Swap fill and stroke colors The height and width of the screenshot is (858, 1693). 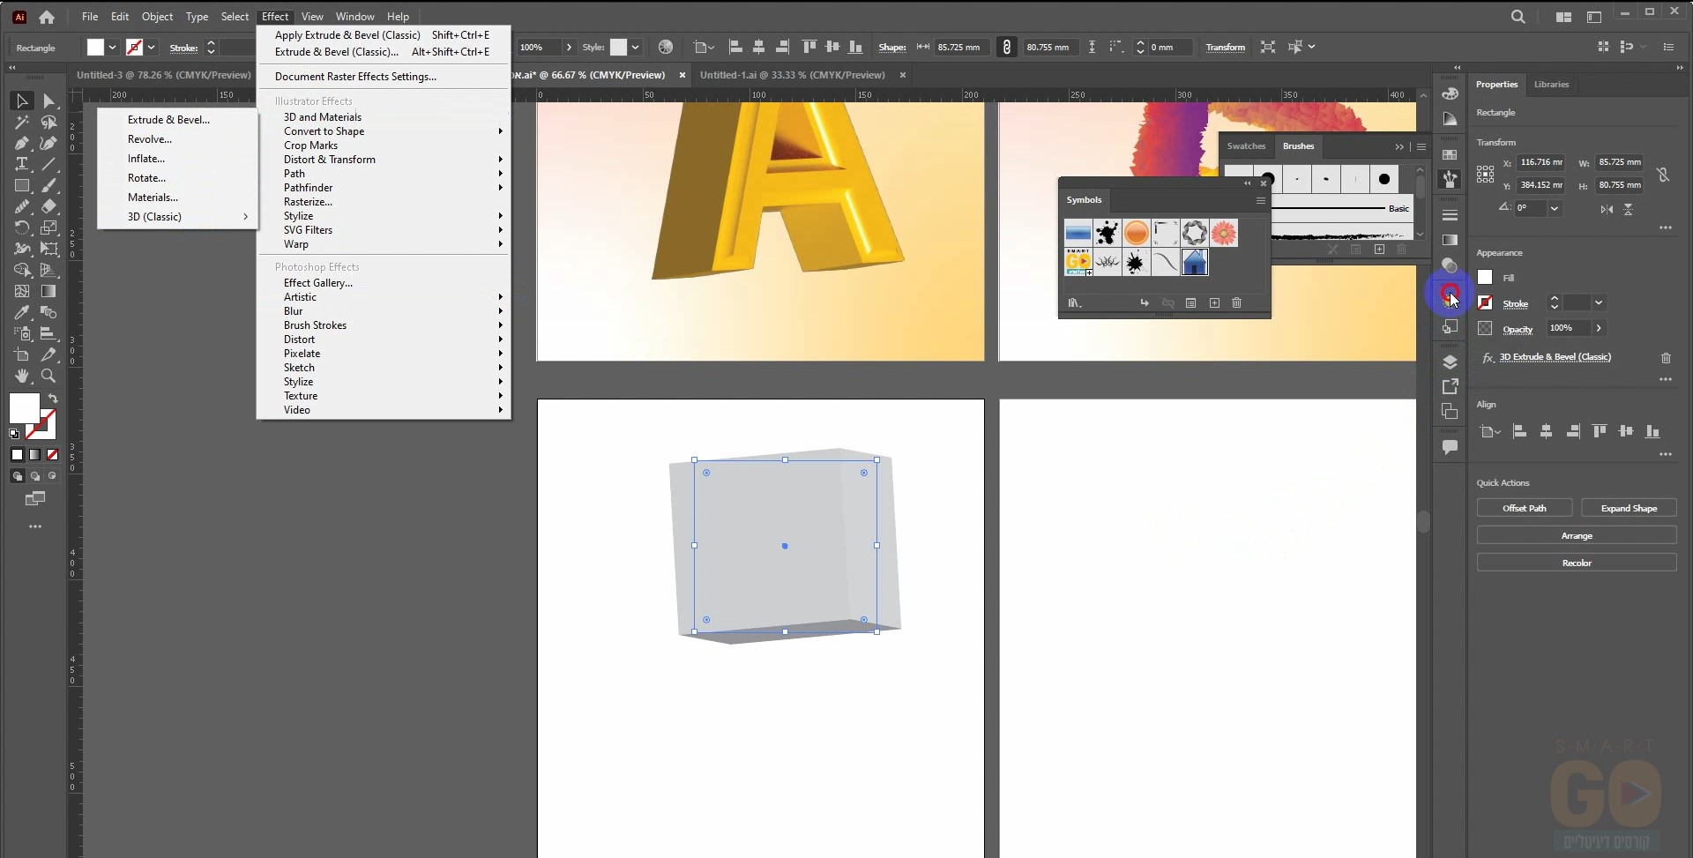point(53,399)
